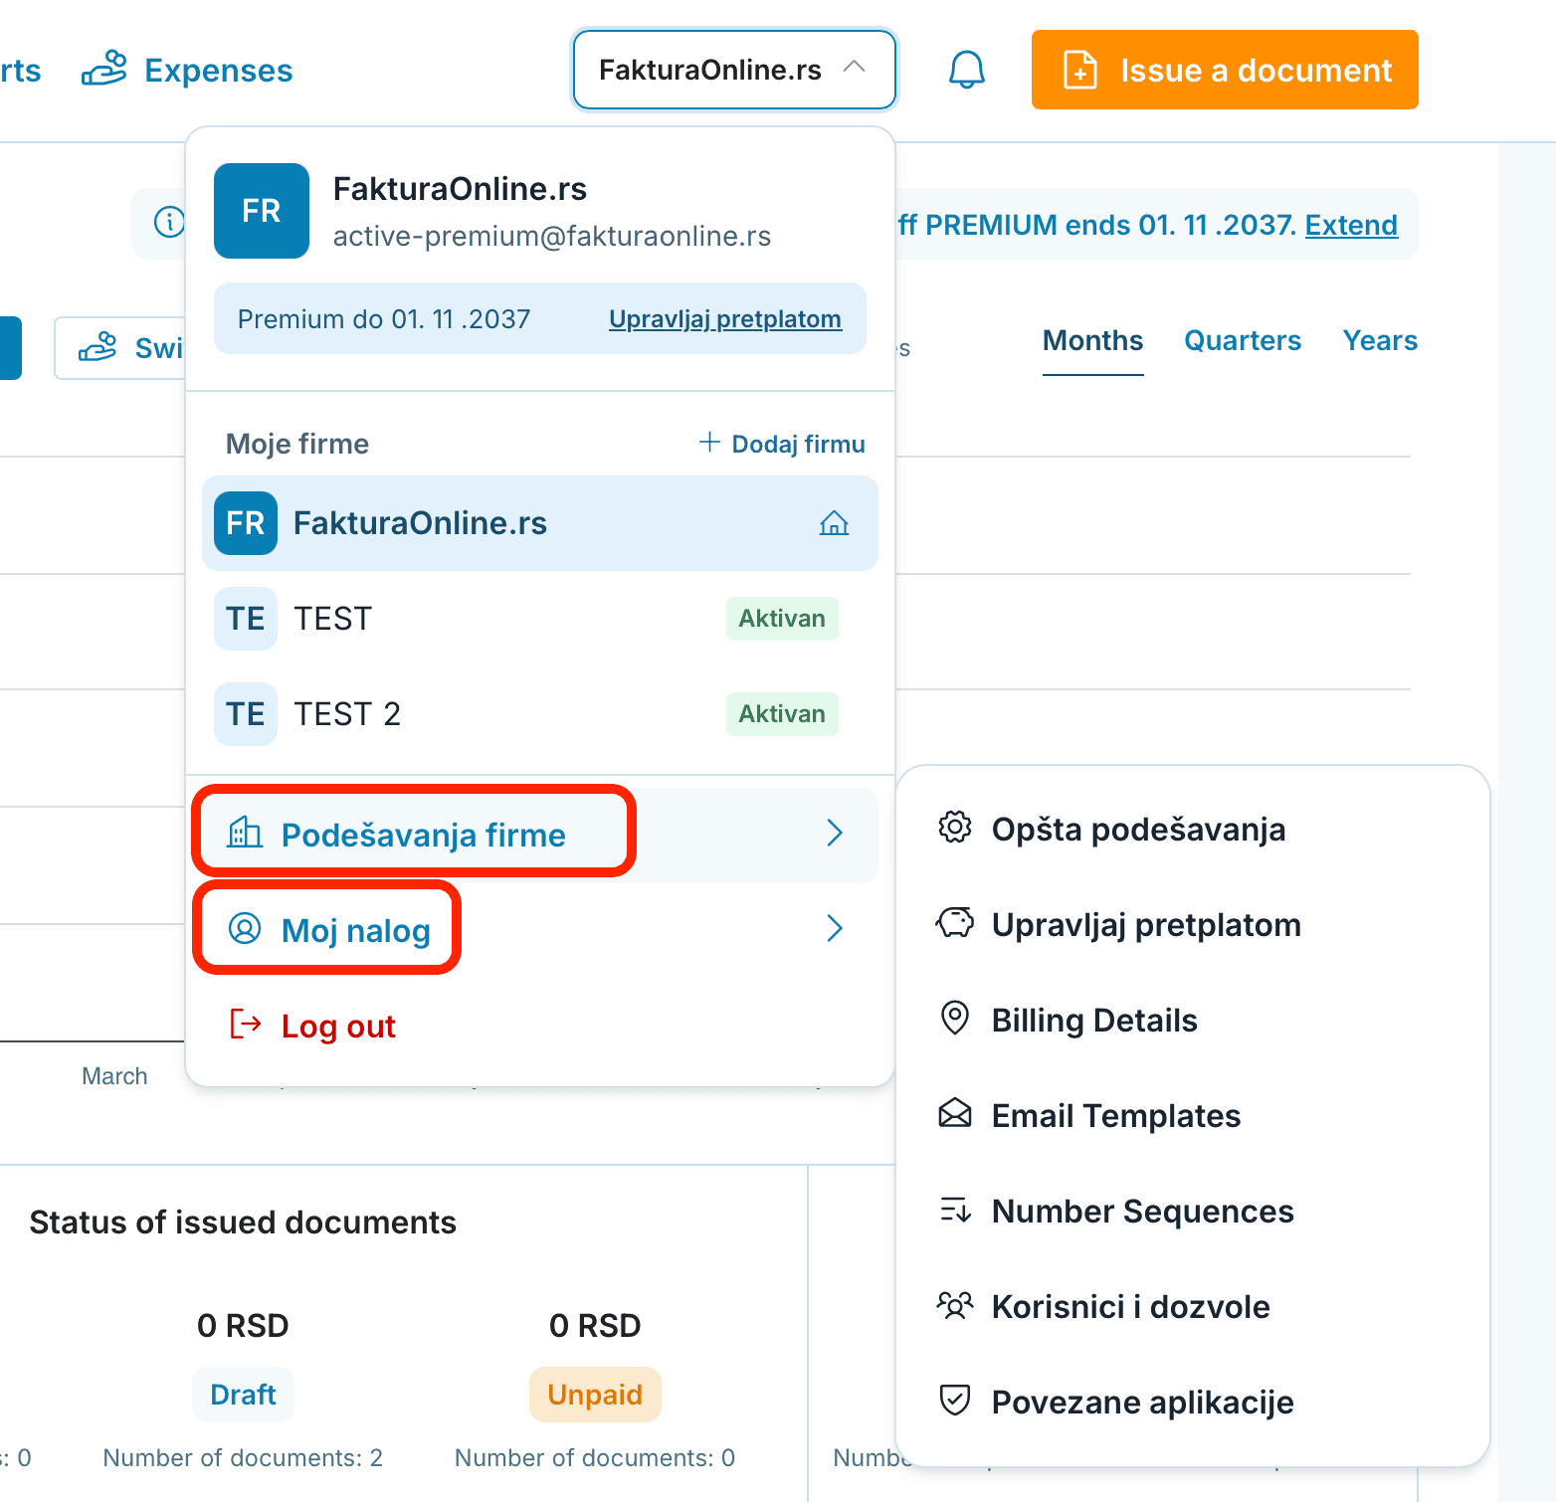Click the home icon next to FakturaOnline.rs

tap(834, 523)
